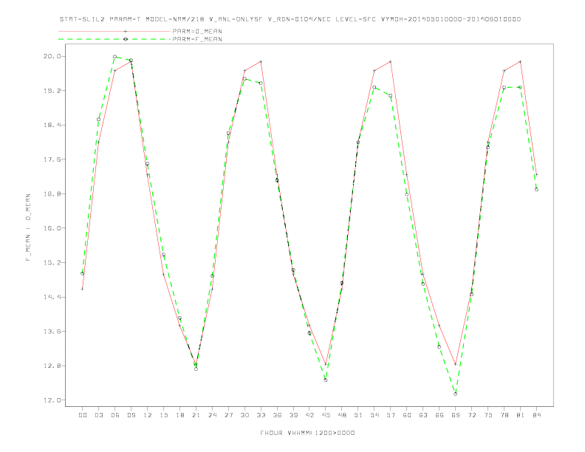Click the O_MEAN plus marker at hour 00

point(83,289)
